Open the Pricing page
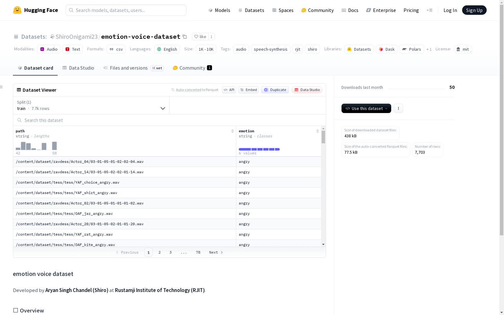Image resolution: width=504 pixels, height=315 pixels. point(411,10)
